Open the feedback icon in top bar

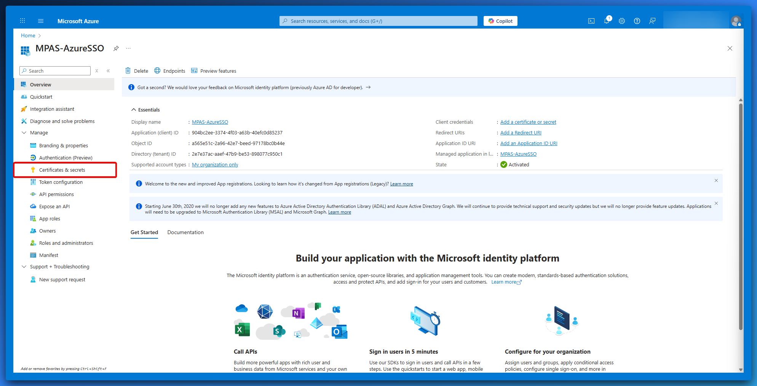[x=652, y=21]
